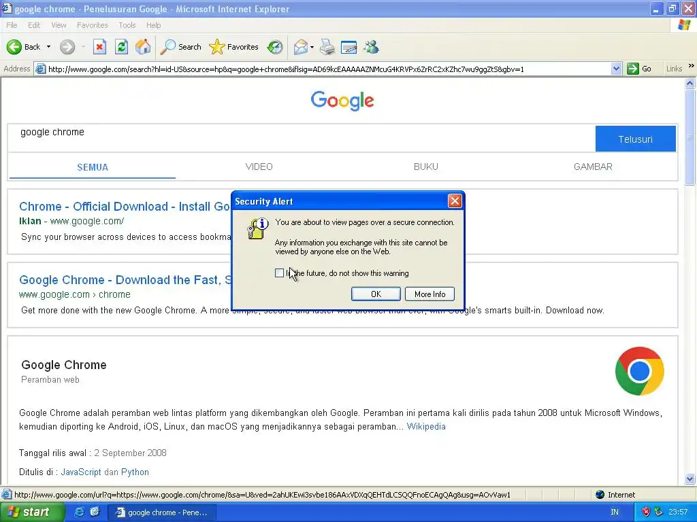
Task: Switch to the BUKU tab
Action: coord(426,167)
